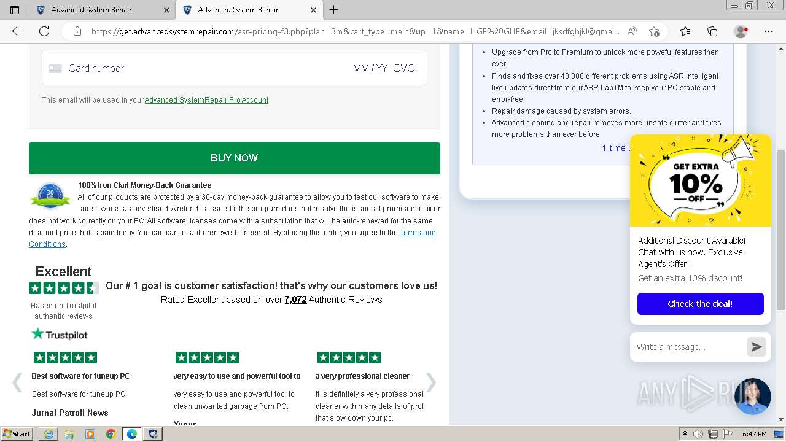The width and height of the screenshot is (786, 442).
Task: Open the 7,072 reviews link
Action: (295, 300)
